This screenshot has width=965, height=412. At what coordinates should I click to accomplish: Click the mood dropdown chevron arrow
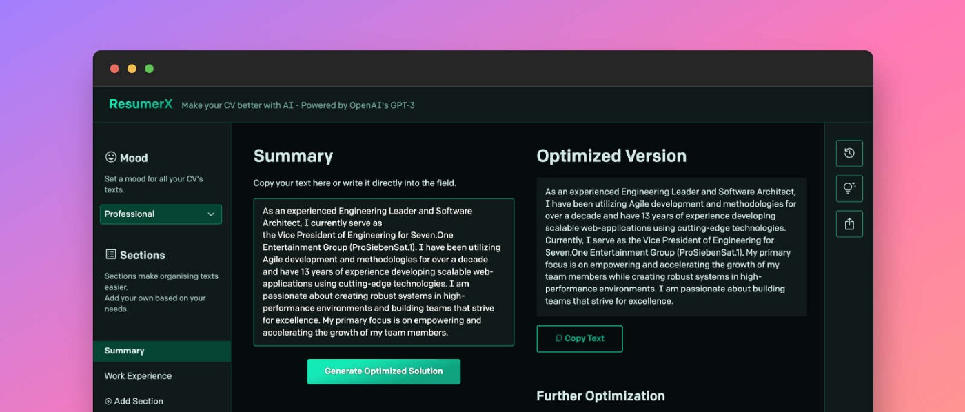click(211, 214)
